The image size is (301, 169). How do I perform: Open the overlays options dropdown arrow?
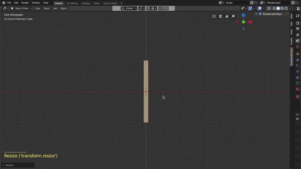(x=263, y=8)
